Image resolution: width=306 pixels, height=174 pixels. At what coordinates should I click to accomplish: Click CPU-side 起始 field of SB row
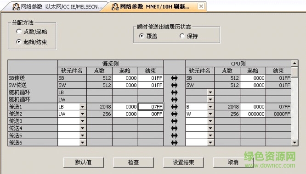click(x=253, y=78)
